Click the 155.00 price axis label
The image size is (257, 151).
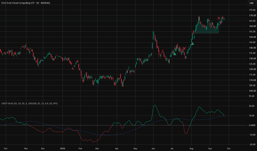252,32
